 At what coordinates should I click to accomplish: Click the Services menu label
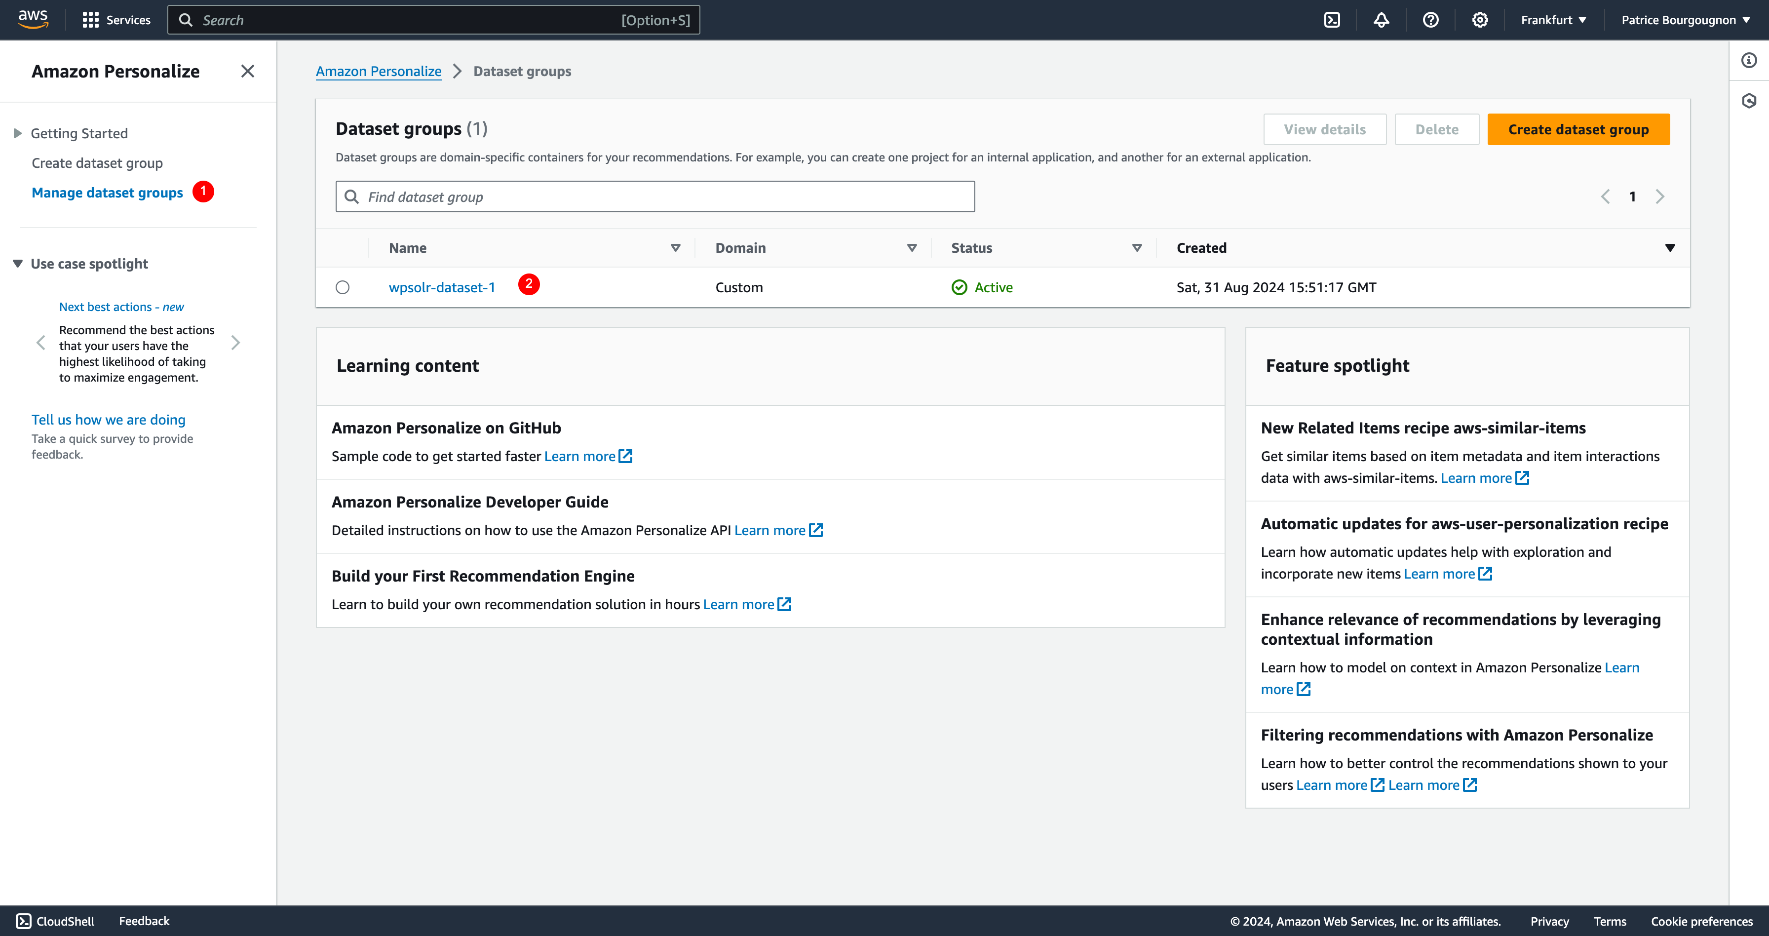point(128,20)
